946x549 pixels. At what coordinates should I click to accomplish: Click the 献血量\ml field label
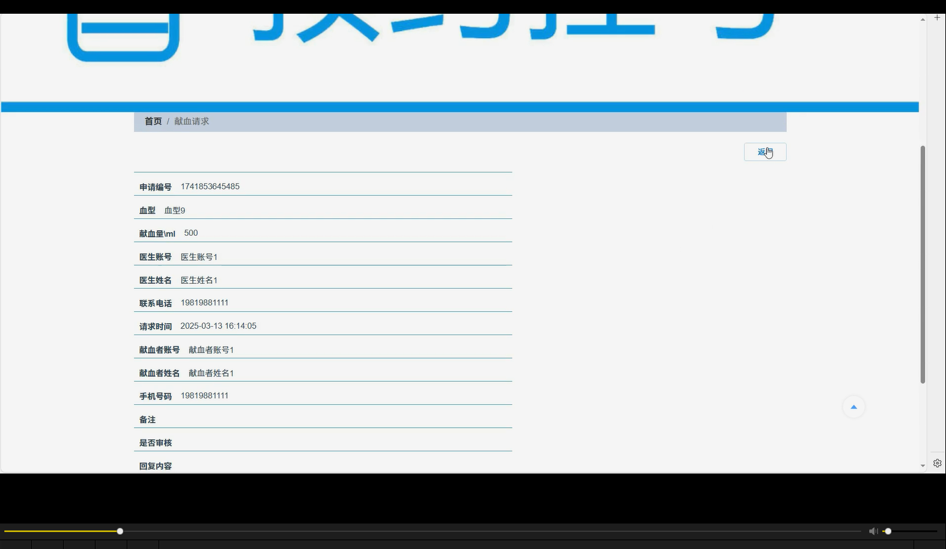(157, 233)
